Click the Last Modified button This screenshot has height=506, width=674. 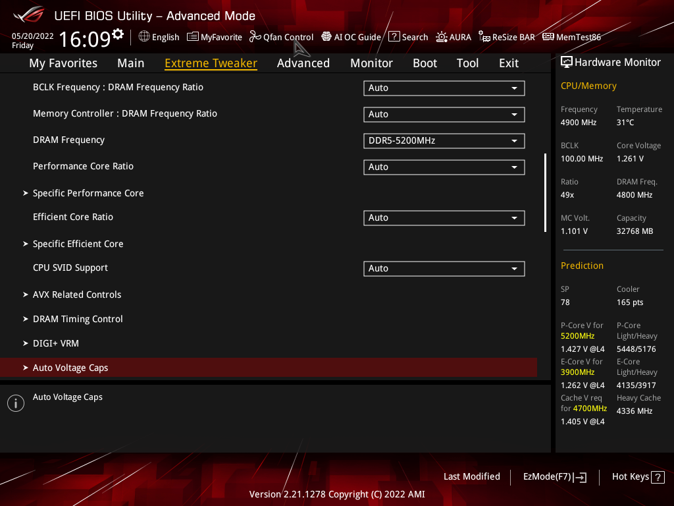[471, 477]
